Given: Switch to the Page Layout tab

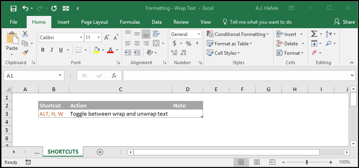Looking at the screenshot, I should pos(94,22).
